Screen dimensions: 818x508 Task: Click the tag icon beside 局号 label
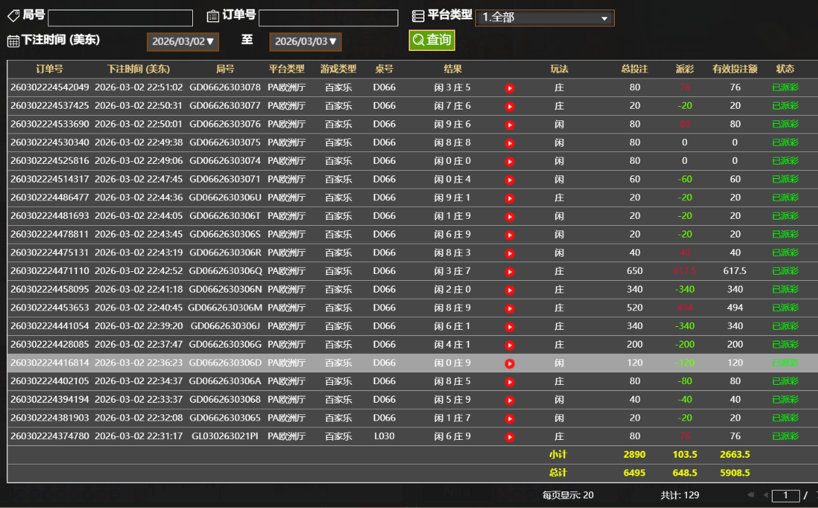12,16
